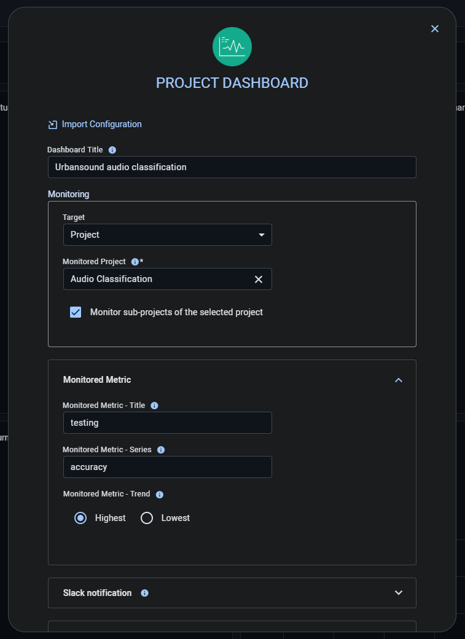Open Import Configuration

pos(101,124)
